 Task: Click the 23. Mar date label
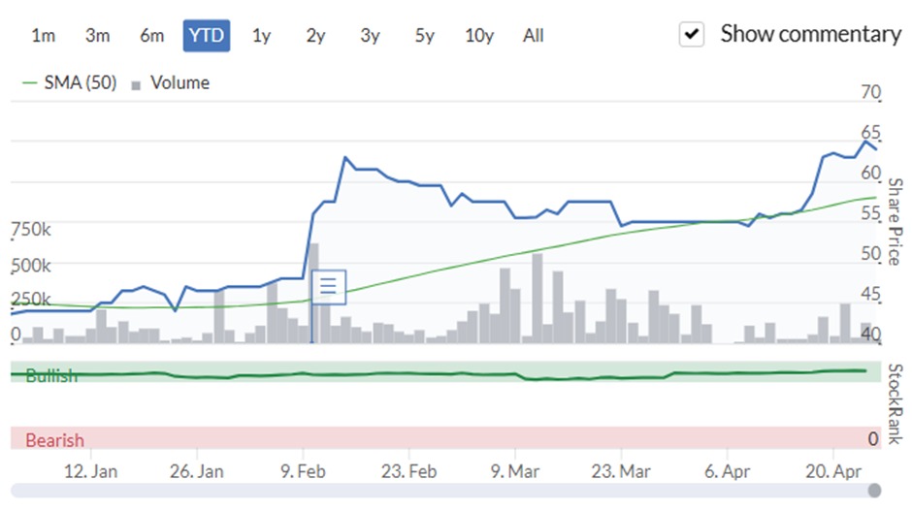pyautogui.click(x=621, y=471)
